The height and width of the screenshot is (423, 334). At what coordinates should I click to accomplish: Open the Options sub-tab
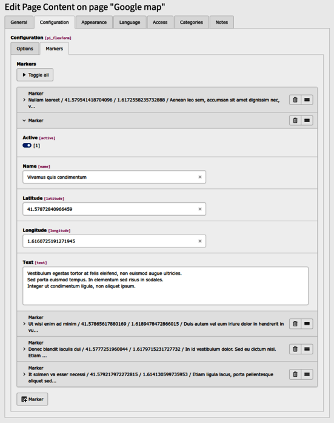pos(25,49)
